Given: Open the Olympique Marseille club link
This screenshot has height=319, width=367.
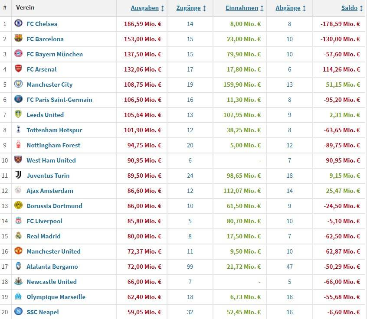Looking at the screenshot, I should click(x=56, y=297).
